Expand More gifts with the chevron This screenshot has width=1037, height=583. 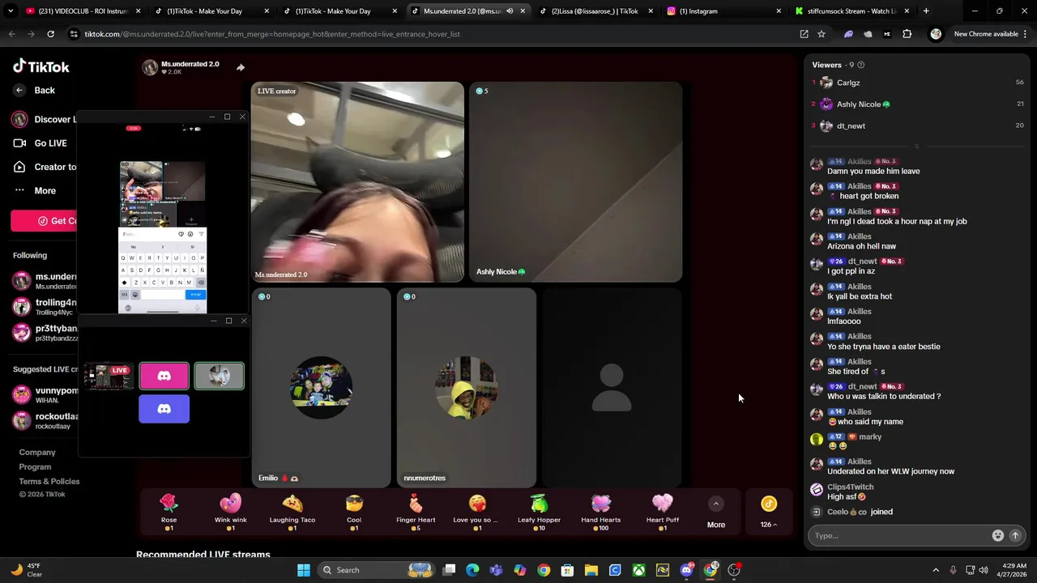pos(715,504)
